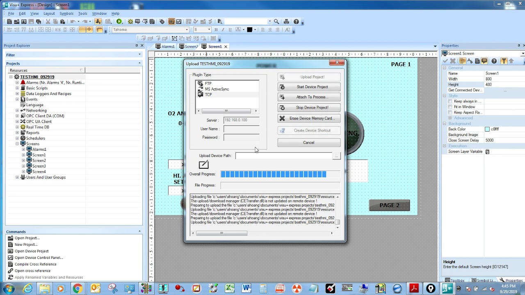The height and width of the screenshot is (295, 525).
Task: Click the upload log horizontal scrollbar
Action: (262, 233)
